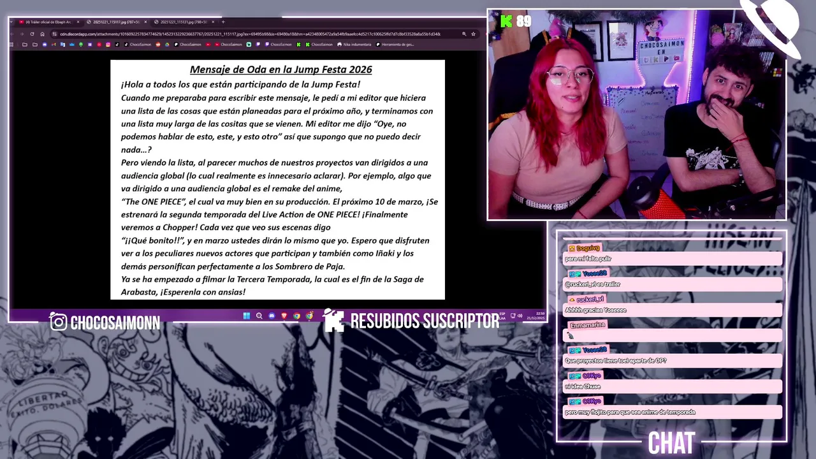
Task: Go back with the browser back arrow
Action: coord(12,34)
